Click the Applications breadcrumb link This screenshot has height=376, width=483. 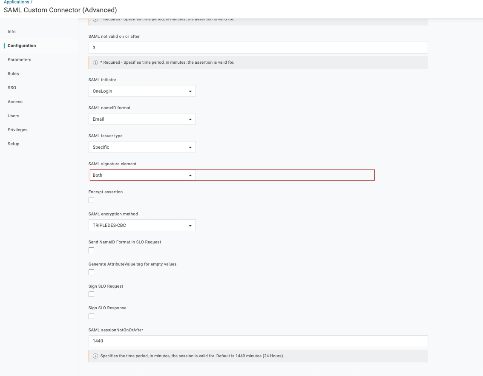pyautogui.click(x=16, y=2)
